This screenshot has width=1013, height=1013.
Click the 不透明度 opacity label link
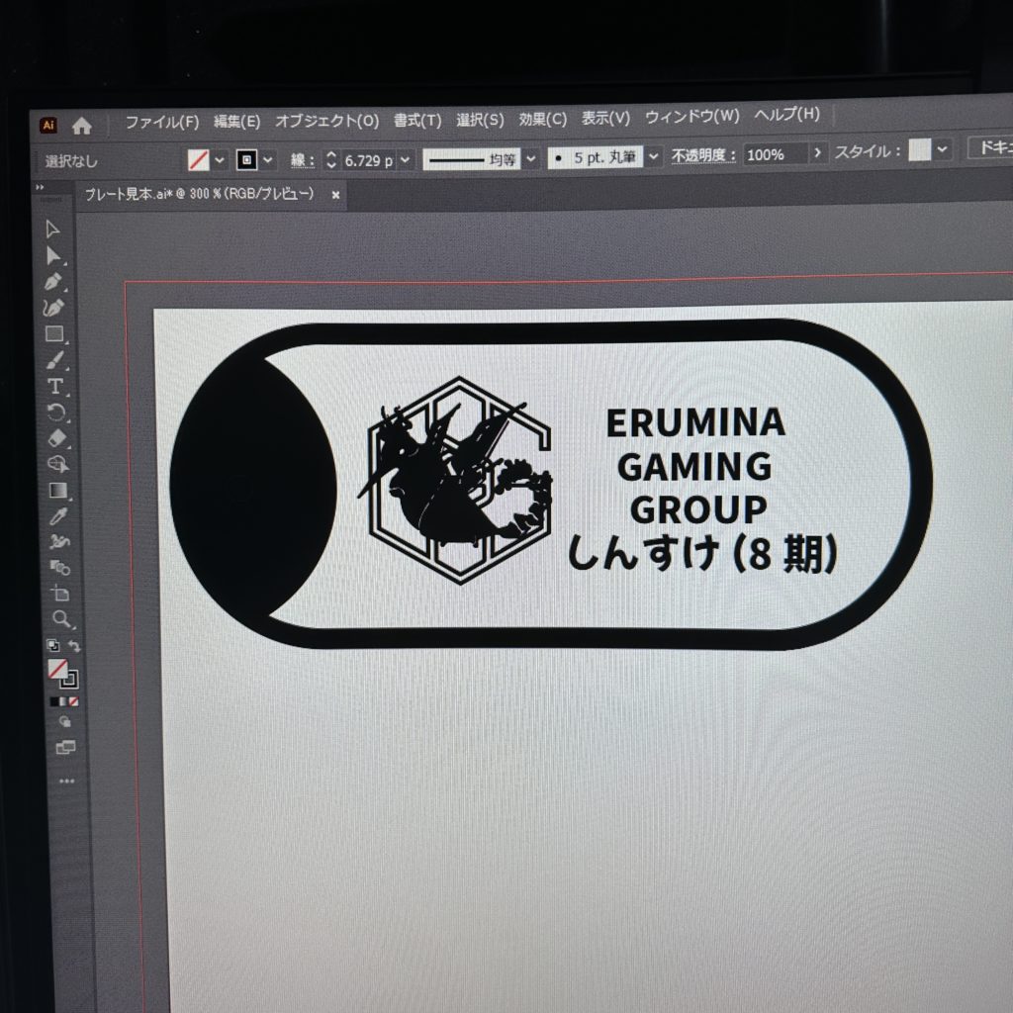click(704, 155)
